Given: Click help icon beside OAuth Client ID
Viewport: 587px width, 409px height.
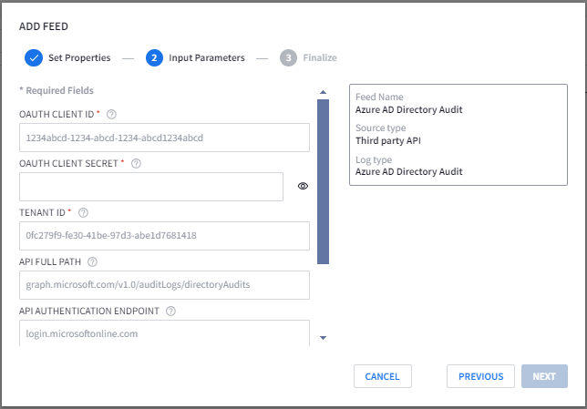Looking at the screenshot, I should coord(111,114).
